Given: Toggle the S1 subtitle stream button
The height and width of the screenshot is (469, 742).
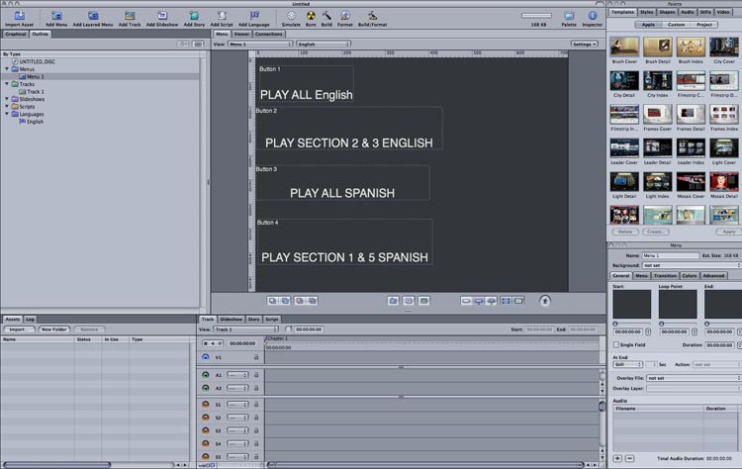Looking at the screenshot, I should pos(206,405).
